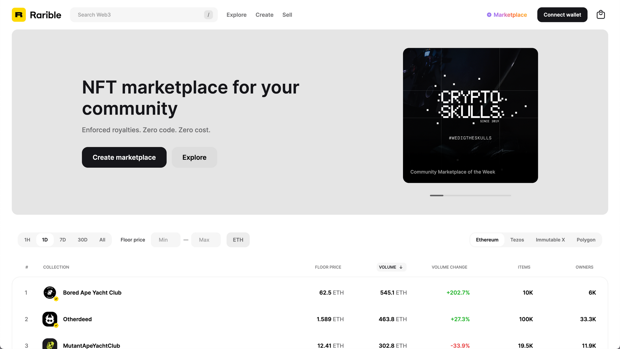This screenshot has width=620, height=349.
Task: Click the Otherdeed collection avatar icon
Action: point(50,319)
